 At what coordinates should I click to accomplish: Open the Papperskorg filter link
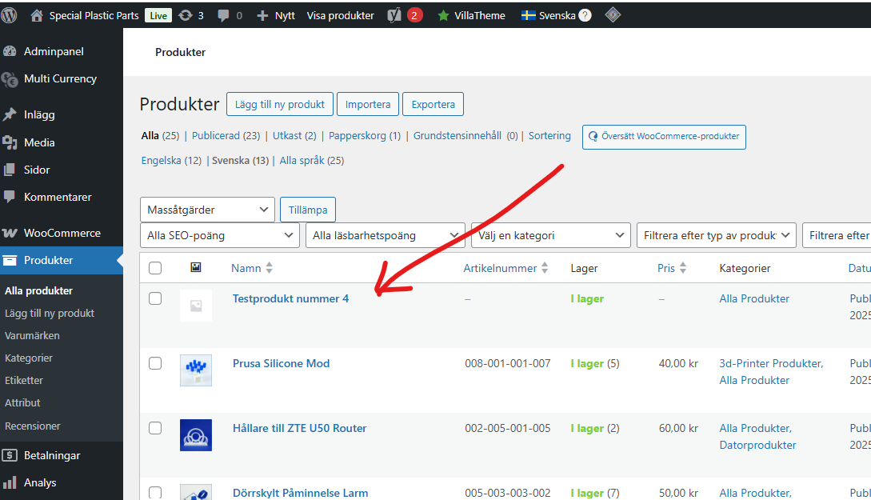(x=358, y=135)
